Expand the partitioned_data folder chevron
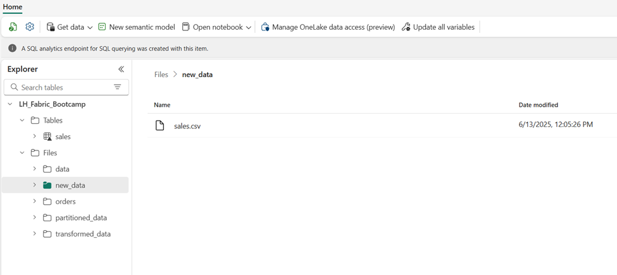 (x=35, y=217)
